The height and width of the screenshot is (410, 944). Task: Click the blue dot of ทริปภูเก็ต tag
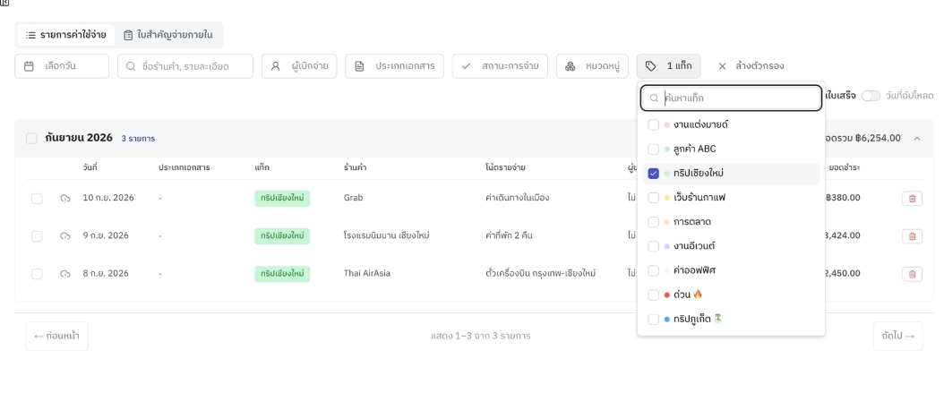click(667, 319)
